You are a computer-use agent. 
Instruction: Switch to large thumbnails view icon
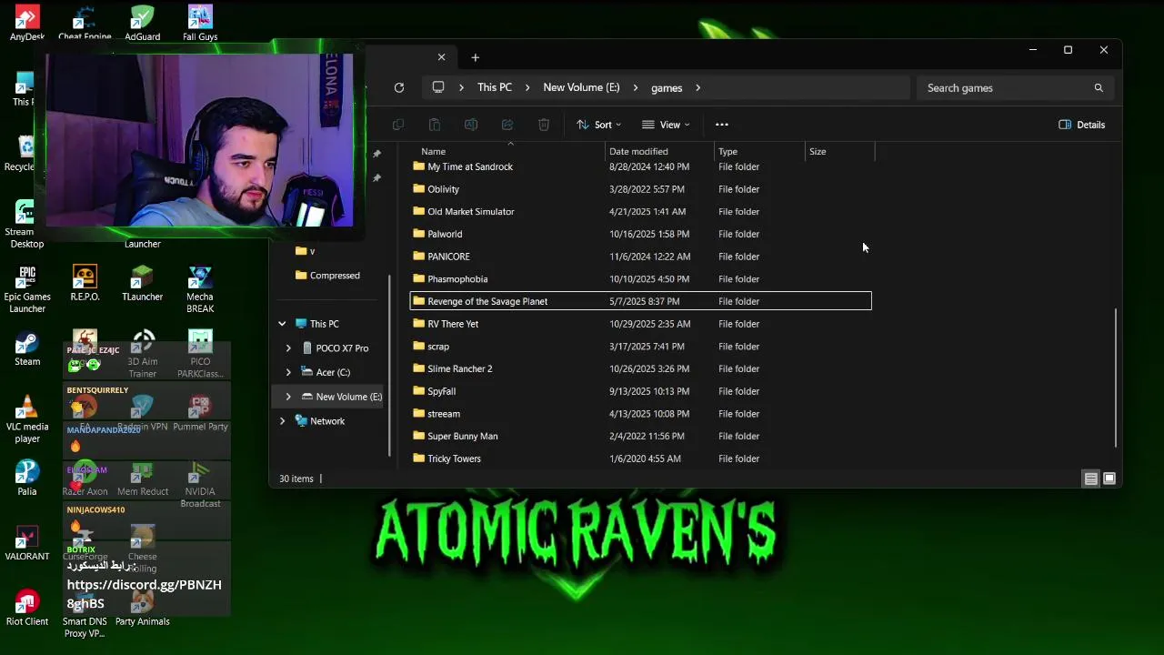click(1109, 479)
